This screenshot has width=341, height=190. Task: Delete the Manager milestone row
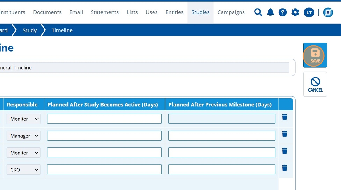point(284,134)
